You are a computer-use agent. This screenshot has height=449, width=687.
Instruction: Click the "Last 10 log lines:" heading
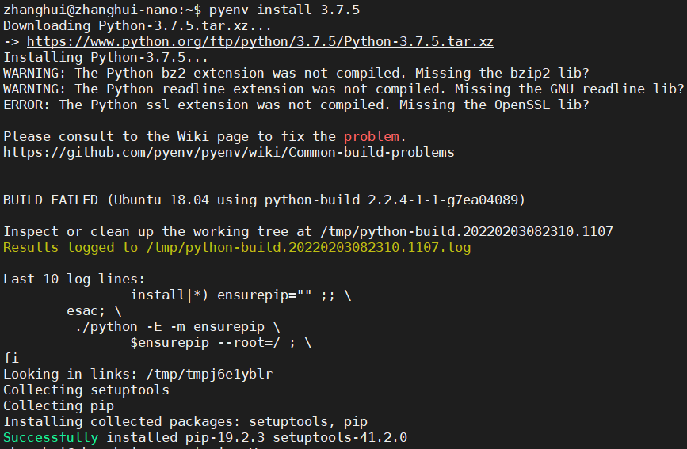point(74,279)
